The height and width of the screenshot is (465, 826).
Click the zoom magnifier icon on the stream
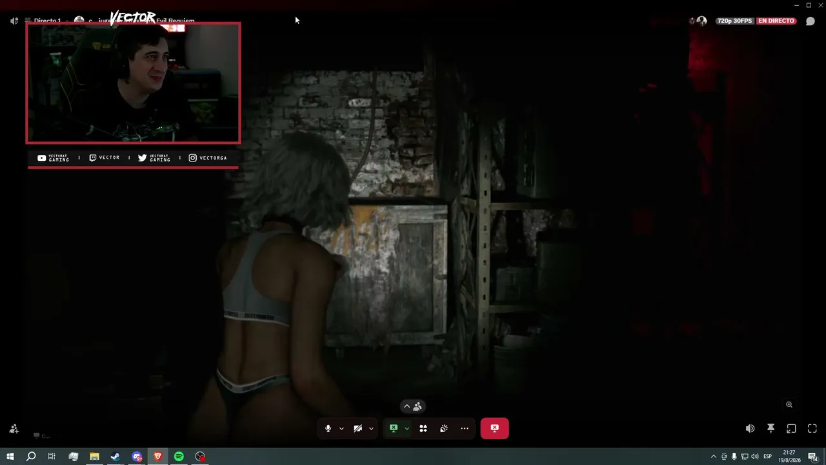789,405
